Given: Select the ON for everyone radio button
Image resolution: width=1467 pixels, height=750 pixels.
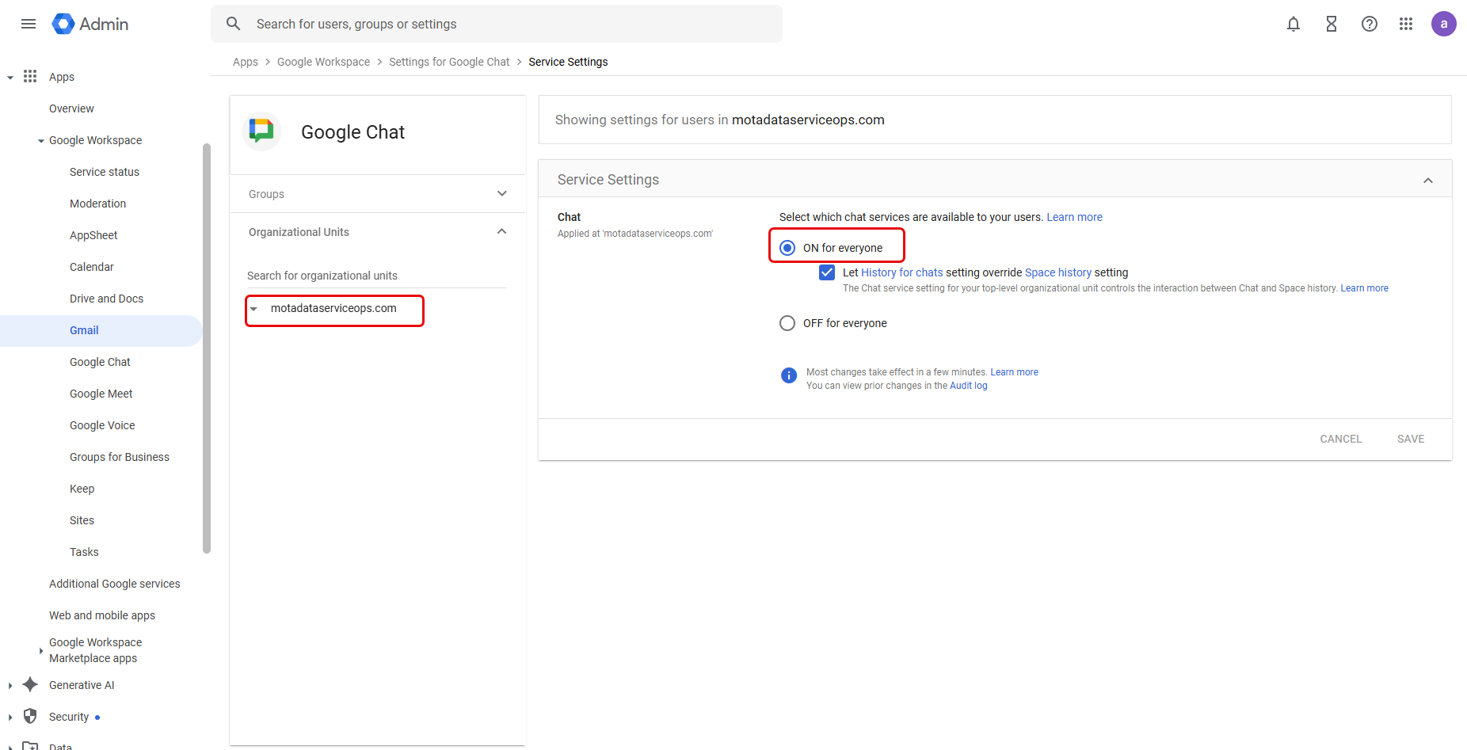Looking at the screenshot, I should 787,248.
